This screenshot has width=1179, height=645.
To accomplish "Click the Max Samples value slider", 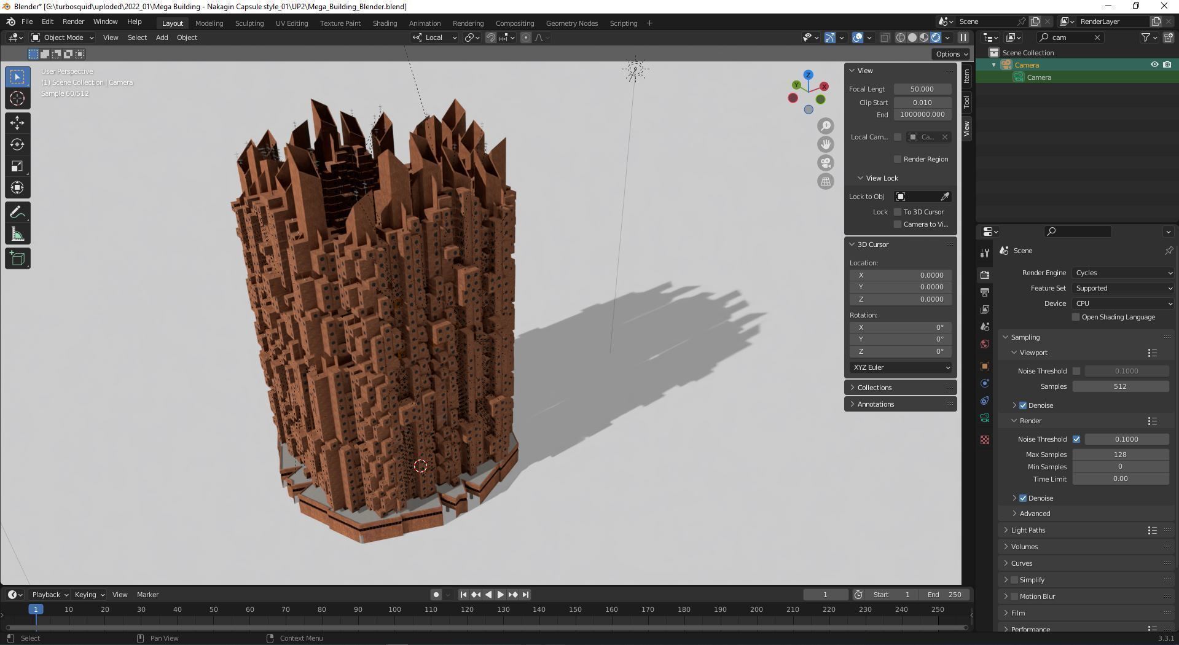I will (x=1120, y=455).
